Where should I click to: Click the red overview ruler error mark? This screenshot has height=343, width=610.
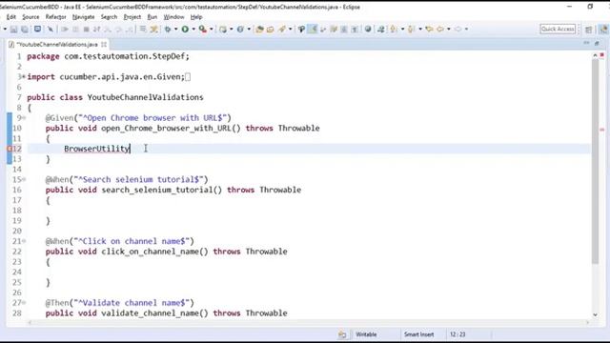click(602, 130)
